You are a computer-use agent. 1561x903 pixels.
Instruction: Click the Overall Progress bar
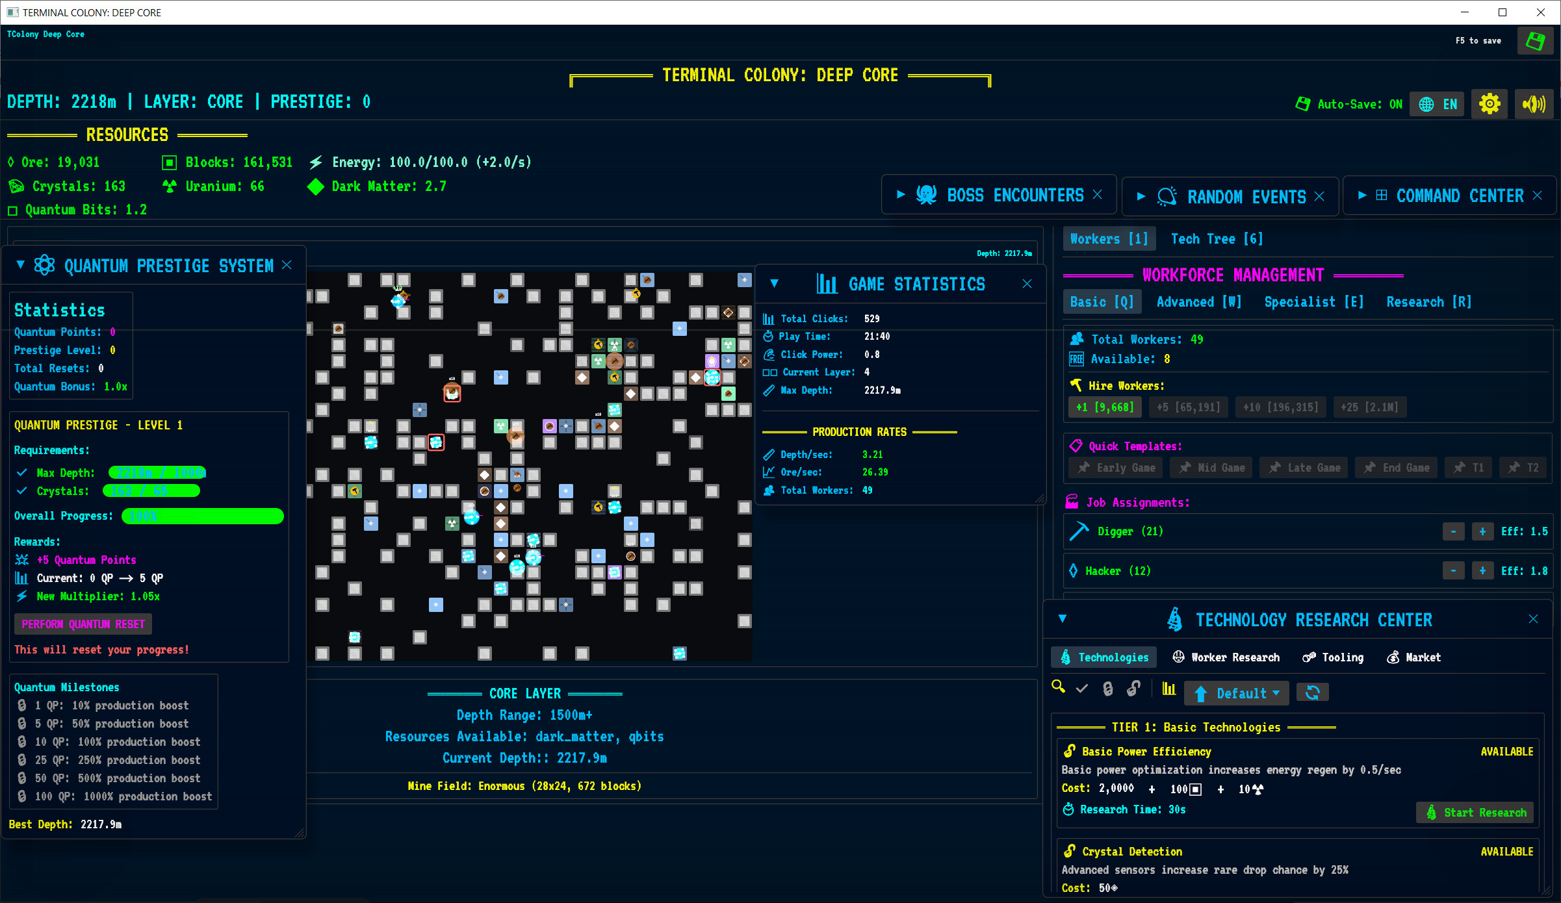point(202,516)
